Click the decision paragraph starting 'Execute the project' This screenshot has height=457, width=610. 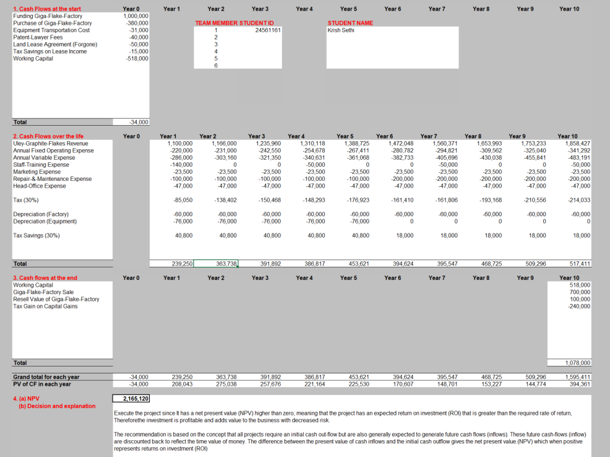point(343,417)
